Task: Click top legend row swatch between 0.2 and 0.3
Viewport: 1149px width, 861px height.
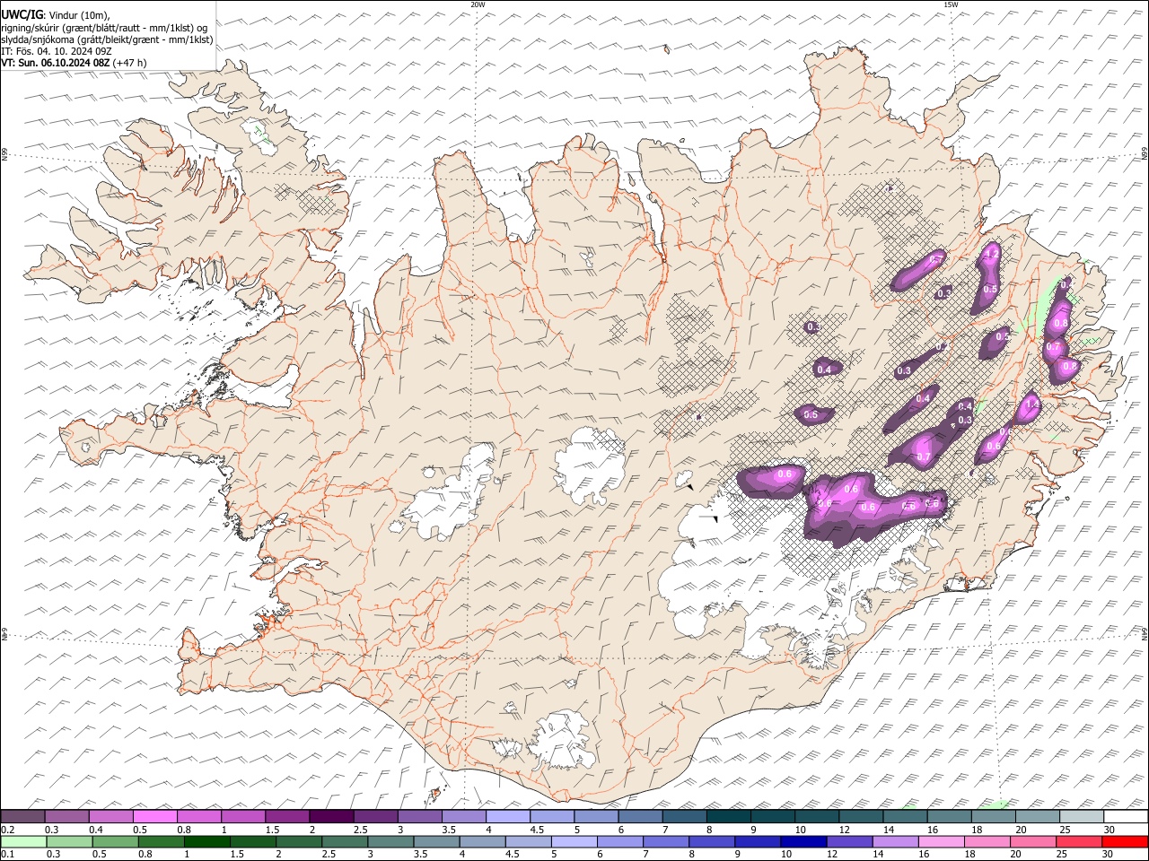Action: [x=22, y=816]
